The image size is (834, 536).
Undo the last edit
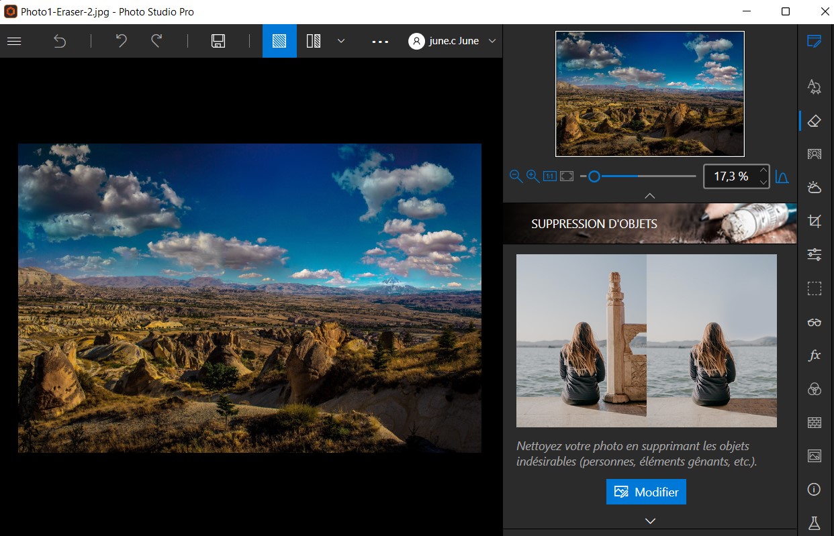click(x=121, y=41)
